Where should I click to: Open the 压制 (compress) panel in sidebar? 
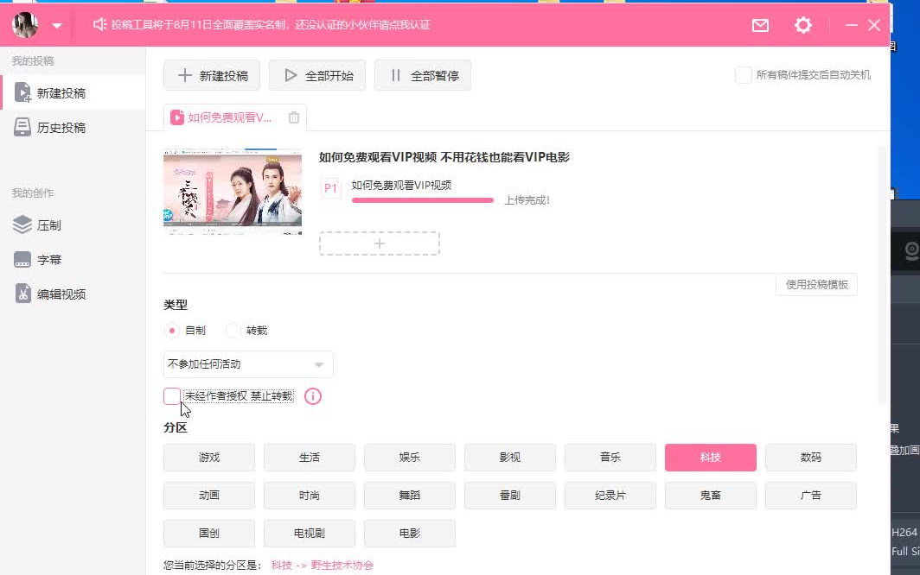(37, 224)
